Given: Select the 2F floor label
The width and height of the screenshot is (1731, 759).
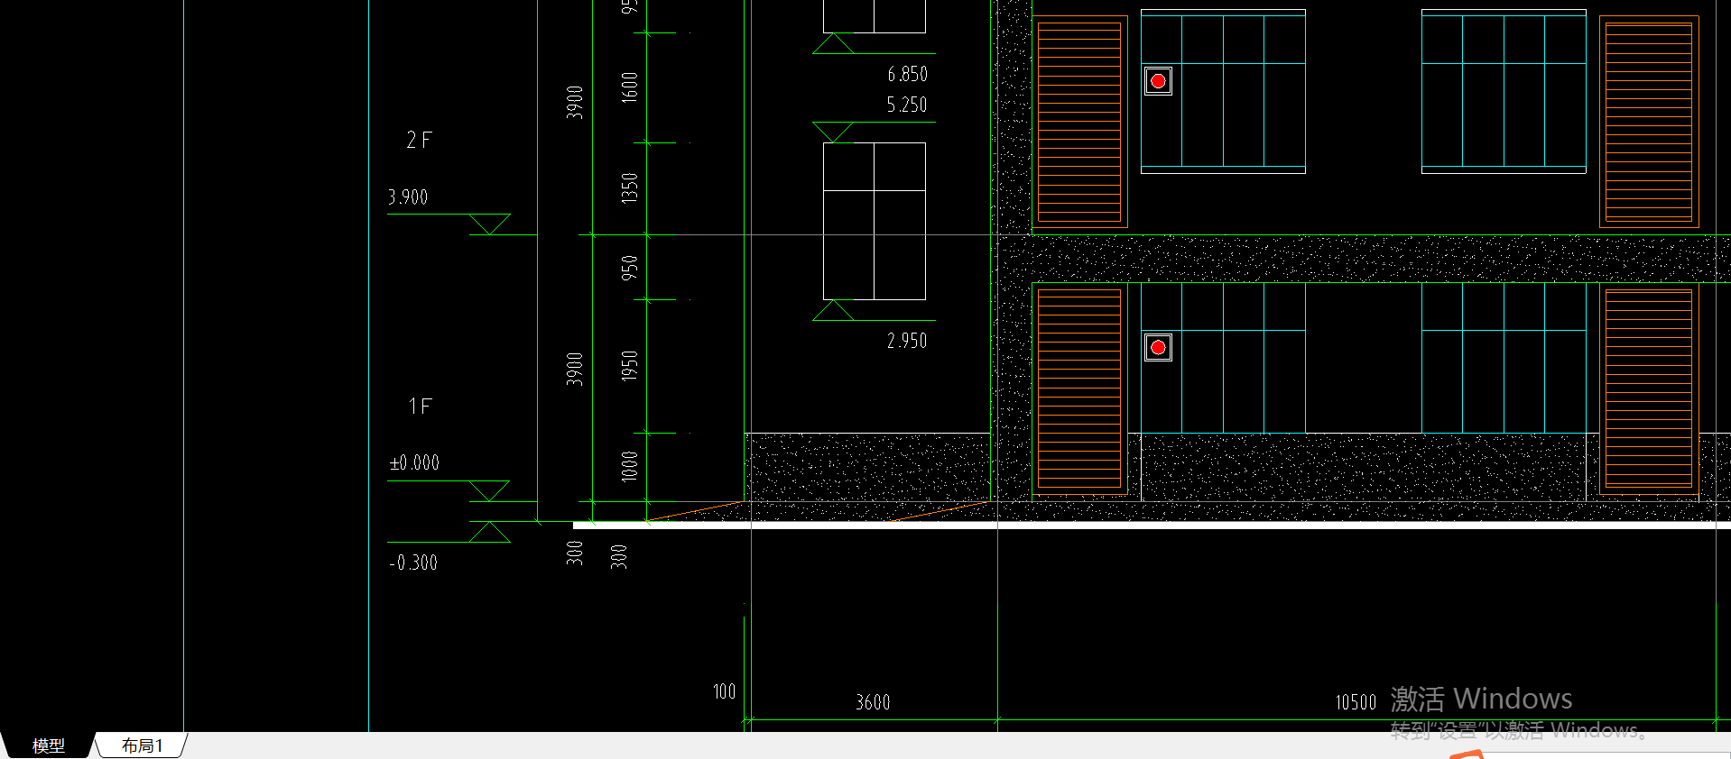Looking at the screenshot, I should pos(419,140).
